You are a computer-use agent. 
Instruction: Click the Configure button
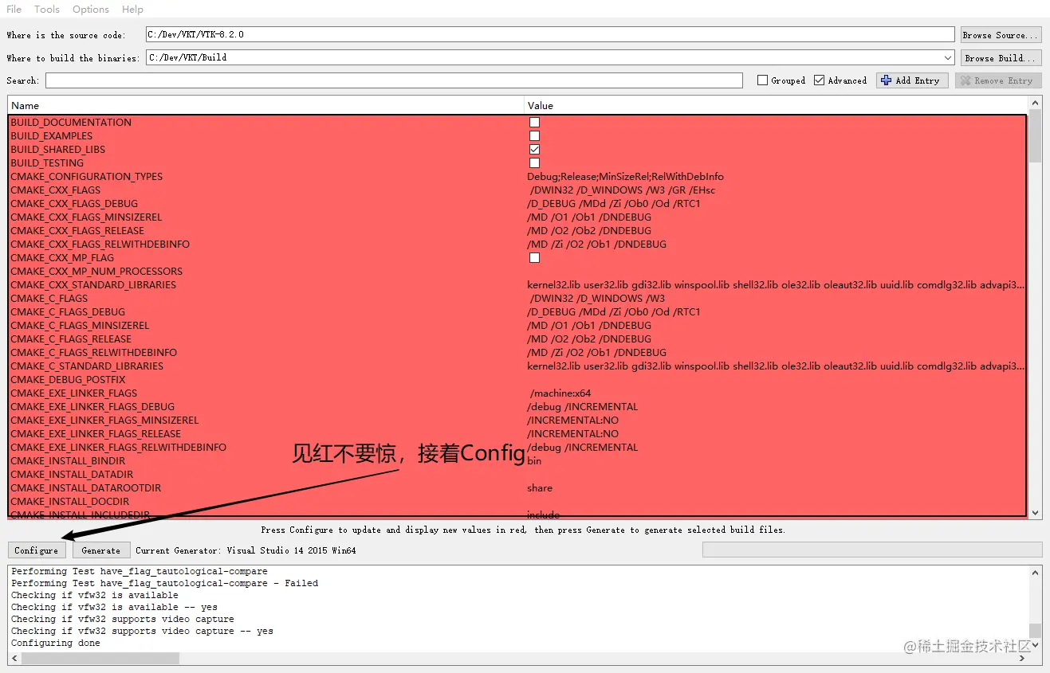pyautogui.click(x=37, y=550)
